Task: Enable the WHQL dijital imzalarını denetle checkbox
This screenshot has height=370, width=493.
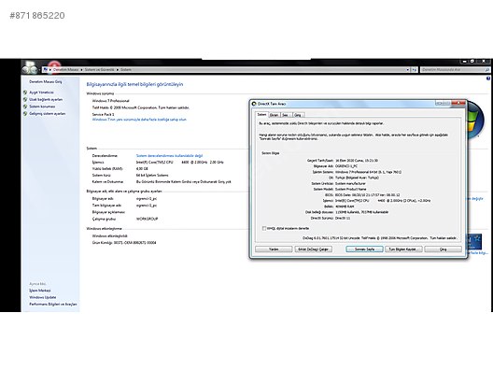Action: click(x=264, y=228)
